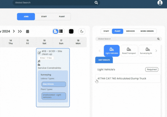Switch to the JOBS main tab
Viewport: 167px width, 117px height.
pyautogui.click(x=26, y=17)
